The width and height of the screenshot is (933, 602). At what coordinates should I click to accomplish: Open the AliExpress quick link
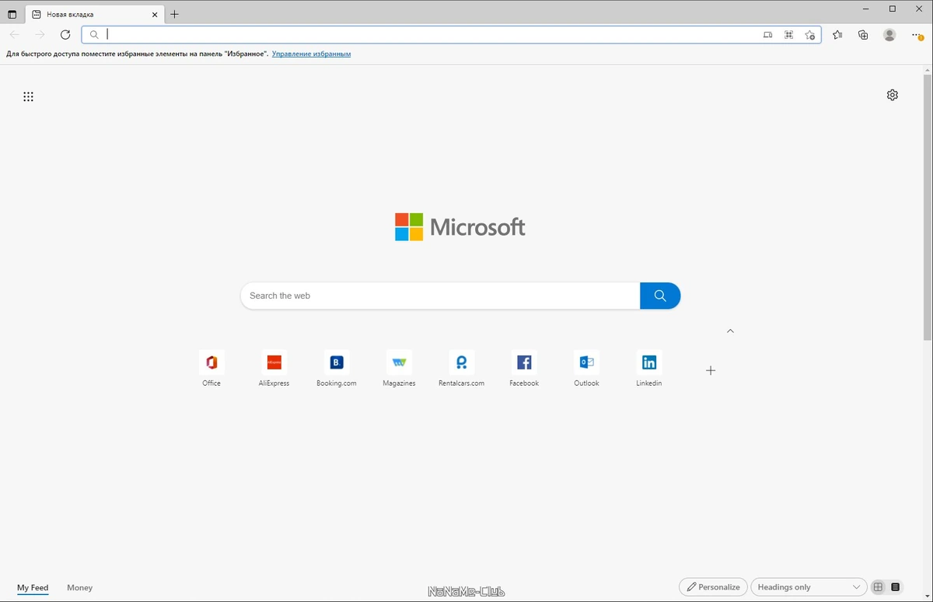[x=274, y=369]
